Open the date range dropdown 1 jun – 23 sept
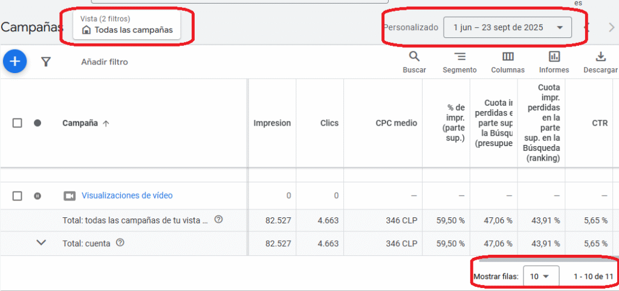The width and height of the screenshot is (619, 291). coord(507,27)
